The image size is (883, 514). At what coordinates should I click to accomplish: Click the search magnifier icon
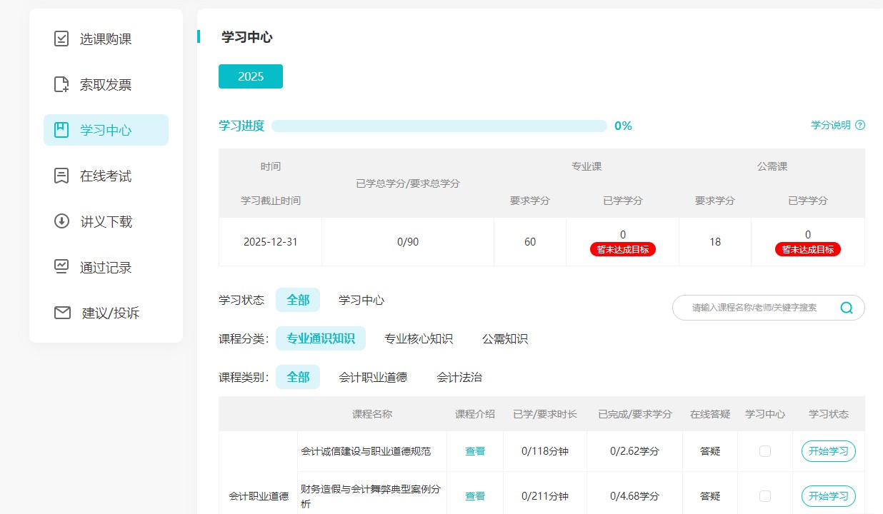[x=847, y=308]
